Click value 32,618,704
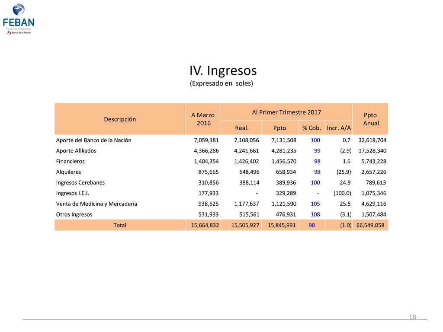The image size is (443, 332). [372, 140]
